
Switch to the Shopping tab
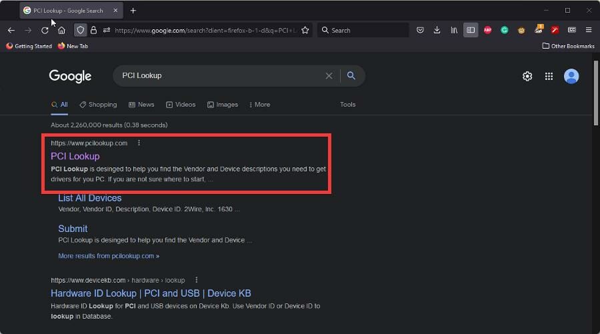(x=98, y=105)
